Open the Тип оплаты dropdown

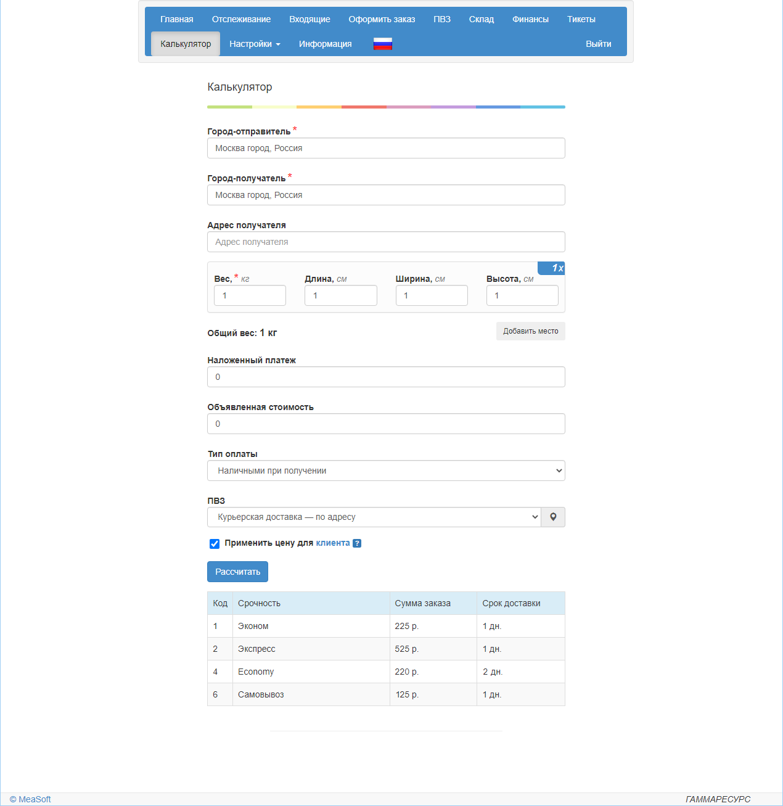click(386, 471)
